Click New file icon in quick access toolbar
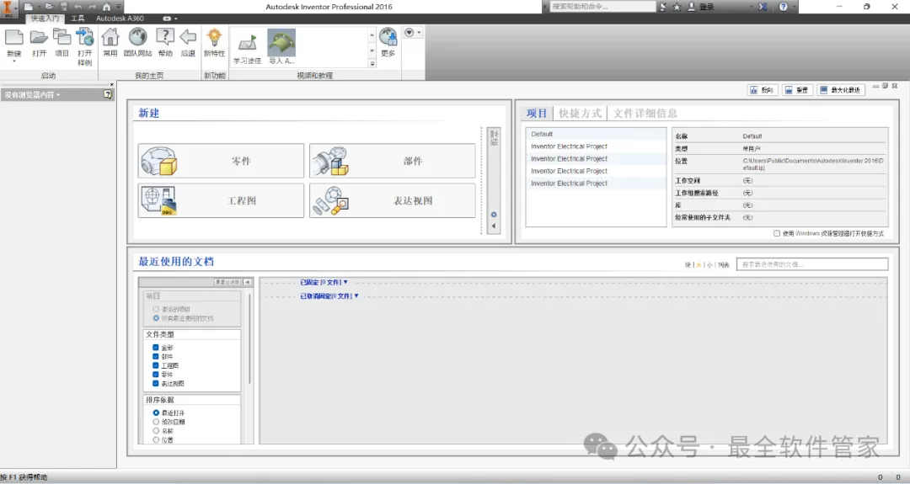The image size is (910, 484). click(28, 7)
